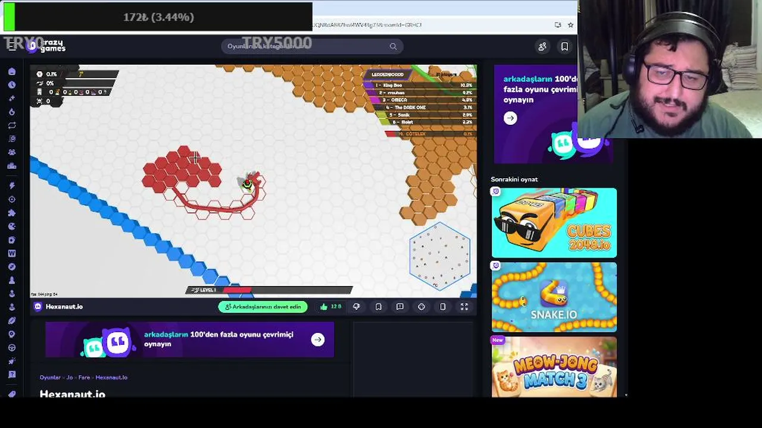Screen dimensions: 762x428
Task: Click 'The DARK ONE' leaderboard entry
Action: [426, 108]
